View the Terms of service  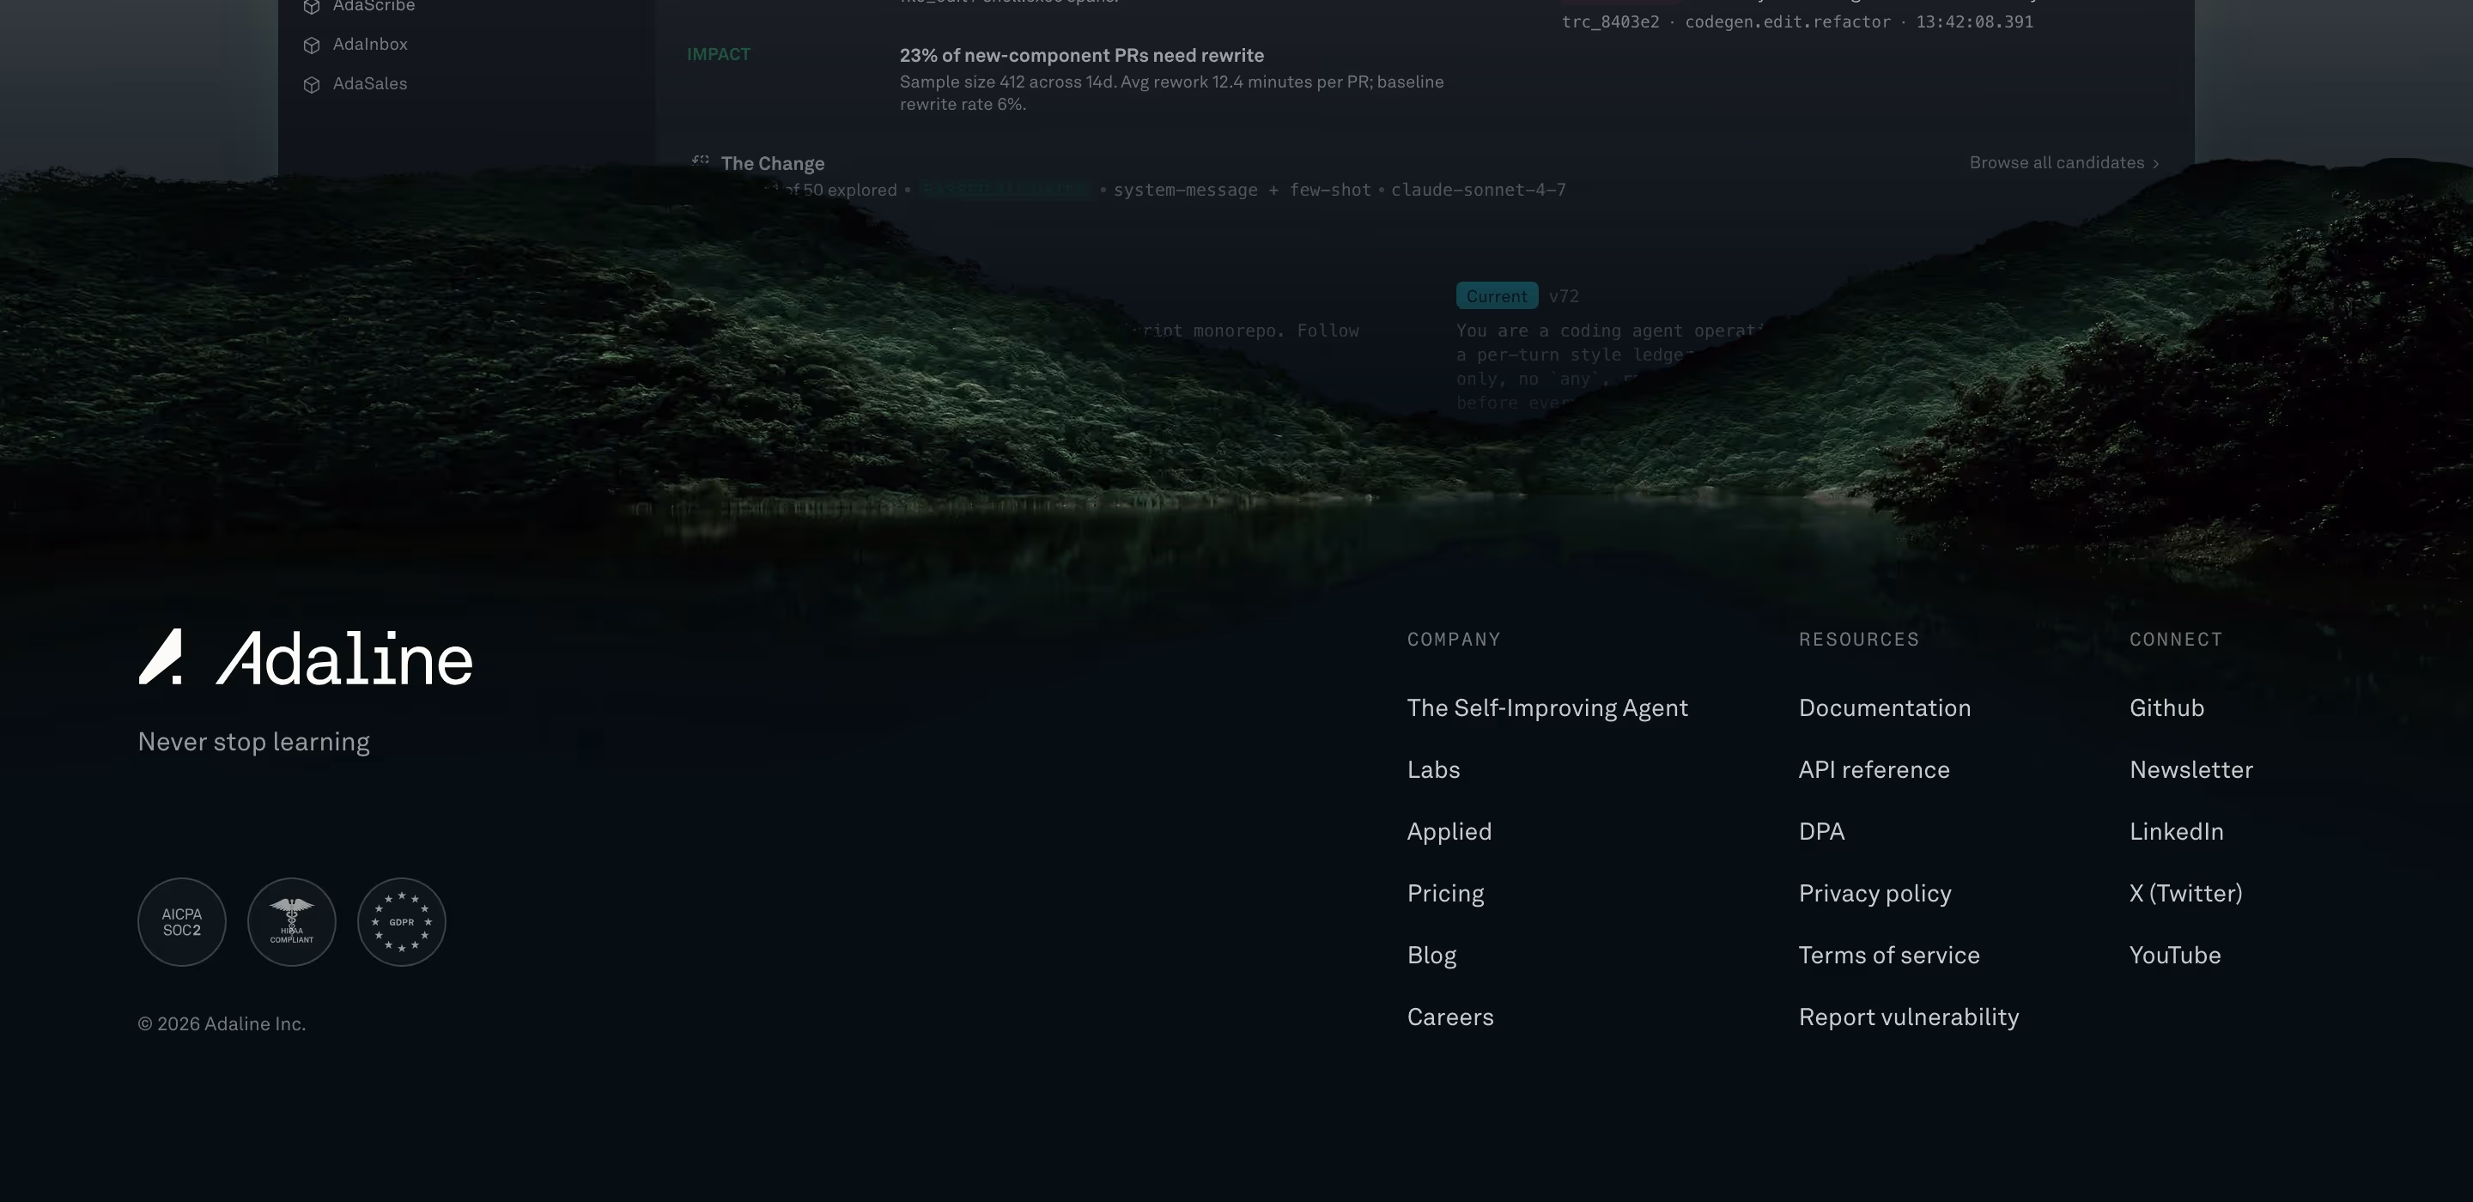point(1888,955)
